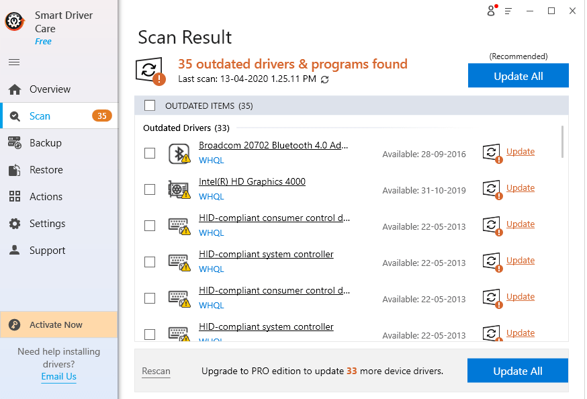Open the last HID-compliant system controller name
Viewport: 587px width, 399px height.
coord(266,326)
